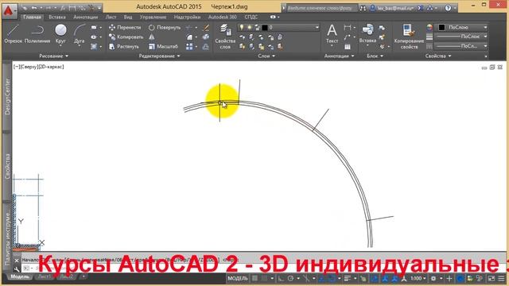
Task: Open lineweight ПоСлою line selector
Action: point(461,37)
